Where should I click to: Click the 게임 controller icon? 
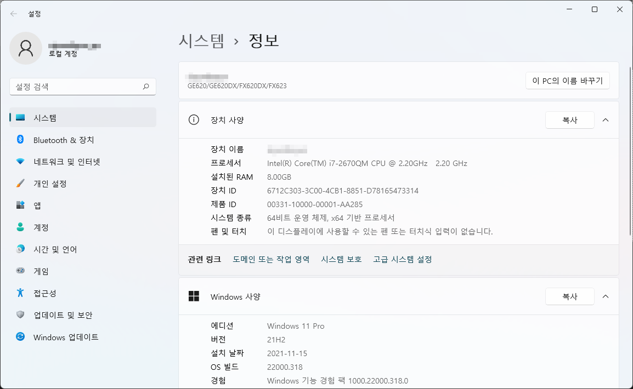pyautogui.click(x=20, y=271)
